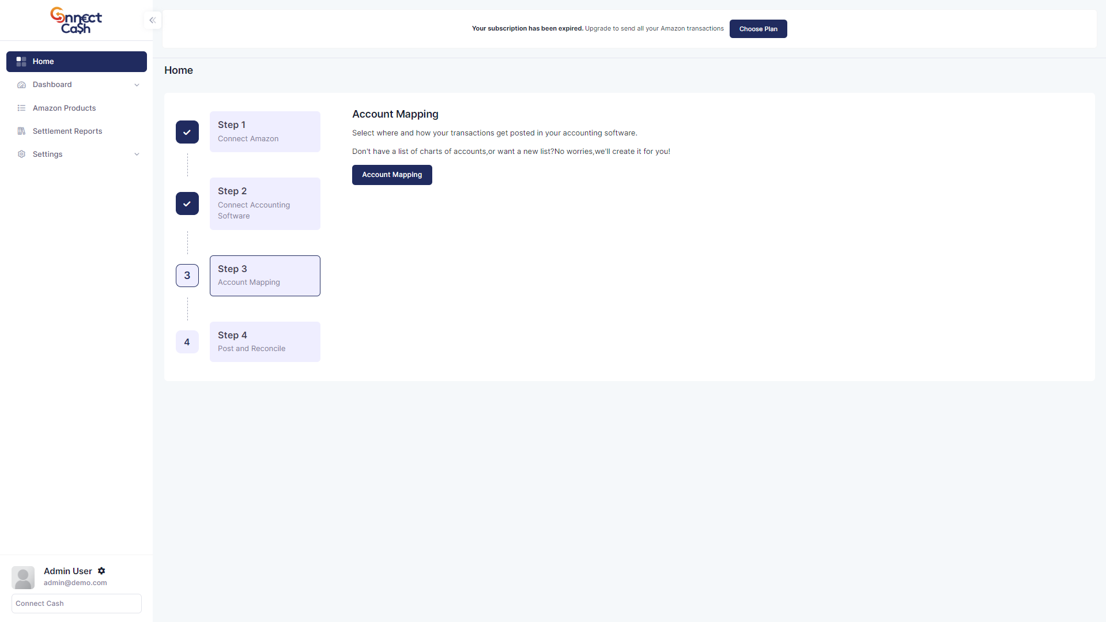This screenshot has height=622, width=1106.
Task: Click the Step 1 completed checkmark
Action: click(187, 132)
